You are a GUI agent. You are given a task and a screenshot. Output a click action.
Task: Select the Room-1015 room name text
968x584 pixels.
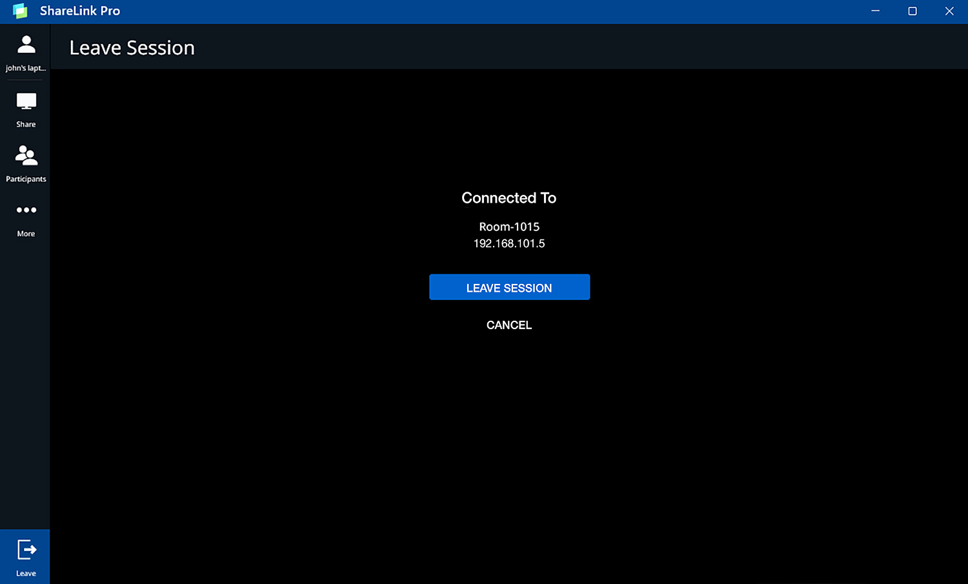pyautogui.click(x=509, y=227)
